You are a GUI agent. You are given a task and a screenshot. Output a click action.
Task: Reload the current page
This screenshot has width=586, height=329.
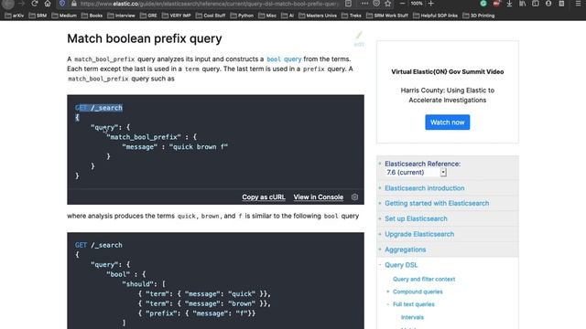point(35,4)
